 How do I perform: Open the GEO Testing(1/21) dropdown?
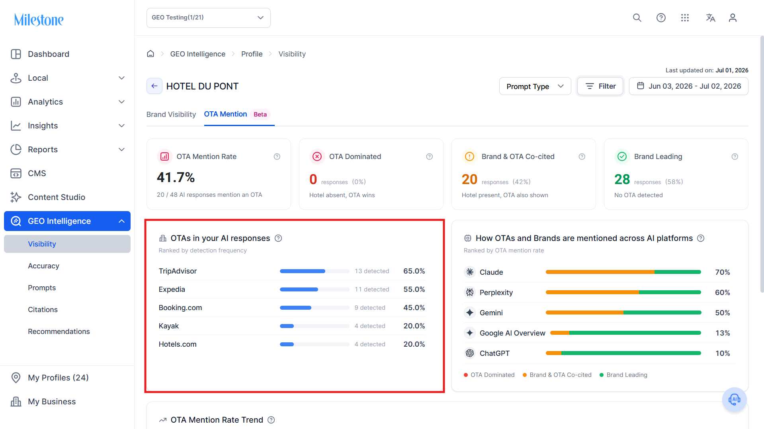point(209,18)
